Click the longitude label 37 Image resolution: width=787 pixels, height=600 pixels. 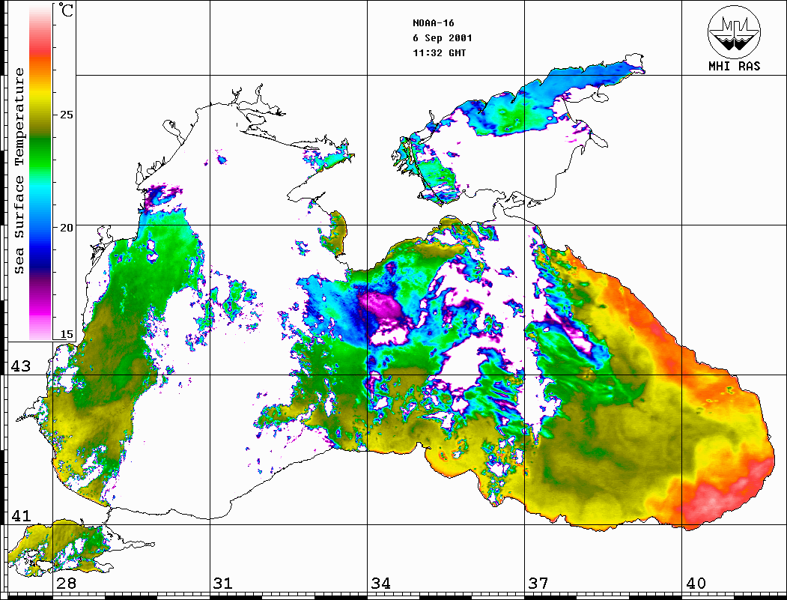538,583
